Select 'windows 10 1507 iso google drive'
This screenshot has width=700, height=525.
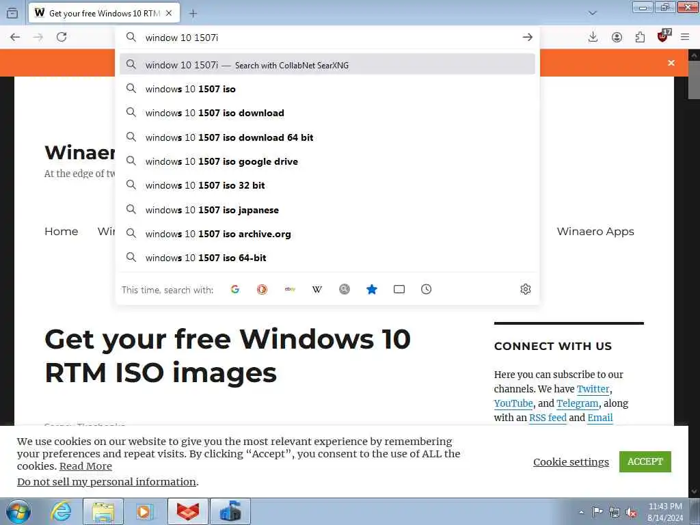click(x=327, y=161)
